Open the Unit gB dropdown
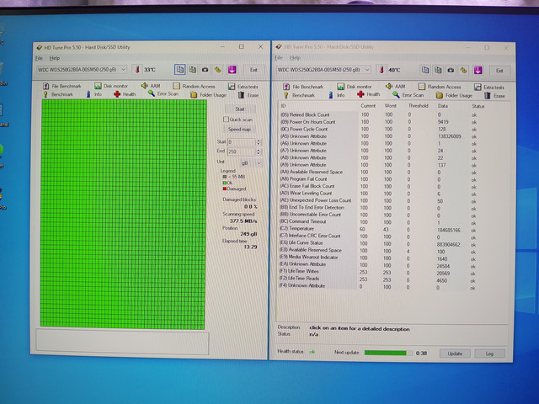The width and height of the screenshot is (539, 404). click(250, 162)
